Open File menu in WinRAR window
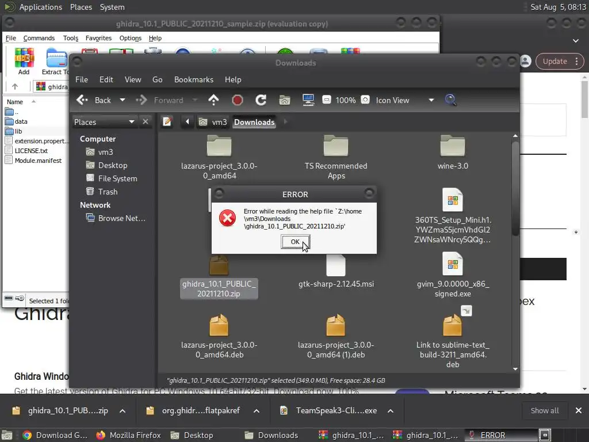Viewport: 589px width, 442px height. [x=10, y=38]
